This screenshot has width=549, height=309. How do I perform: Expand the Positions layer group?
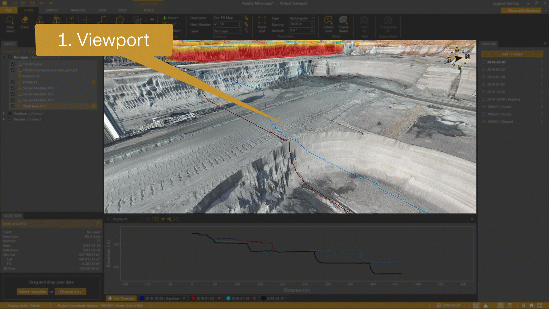coord(4,114)
